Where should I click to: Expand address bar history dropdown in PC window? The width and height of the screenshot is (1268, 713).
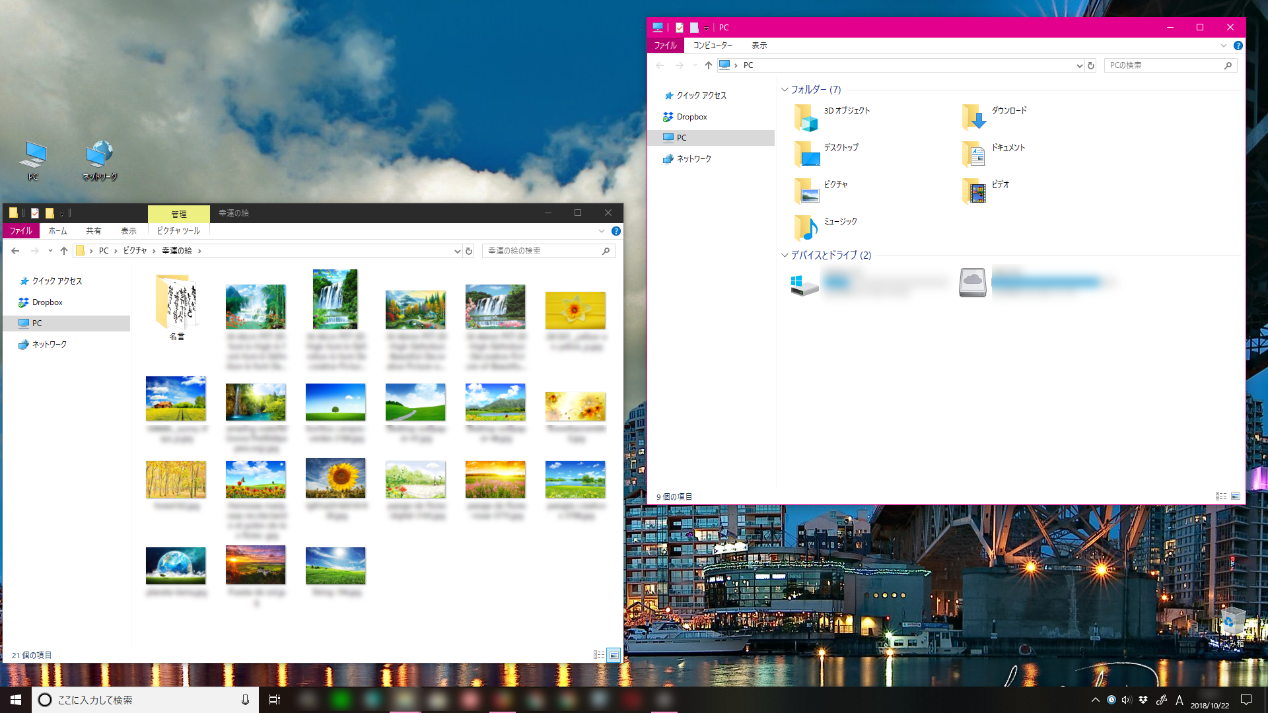tap(1079, 65)
